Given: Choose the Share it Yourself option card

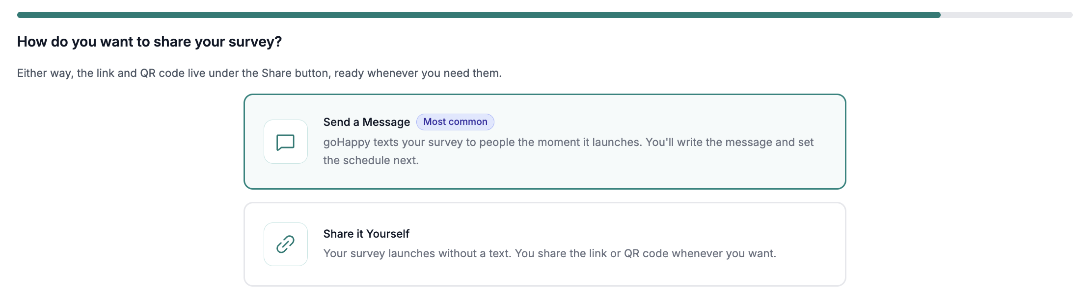Looking at the screenshot, I should pyautogui.click(x=544, y=245).
